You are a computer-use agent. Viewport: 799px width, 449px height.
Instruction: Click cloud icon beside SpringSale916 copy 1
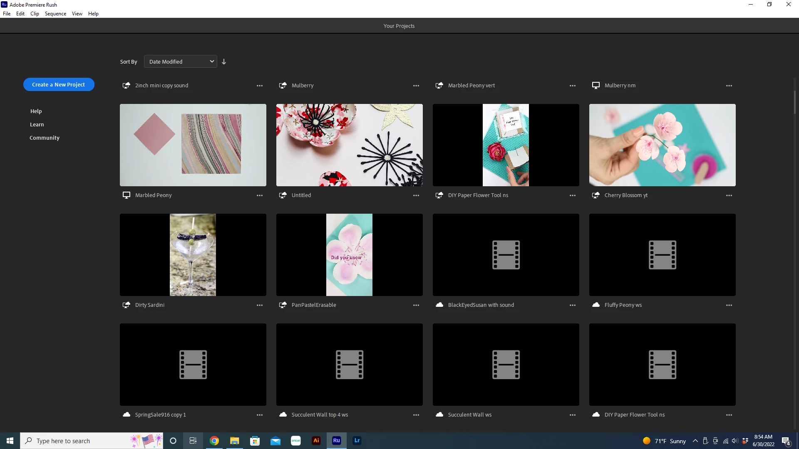coord(126,415)
